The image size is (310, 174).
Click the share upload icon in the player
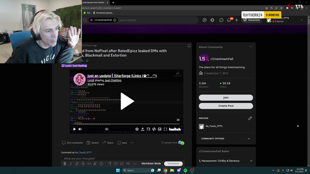coord(142,129)
